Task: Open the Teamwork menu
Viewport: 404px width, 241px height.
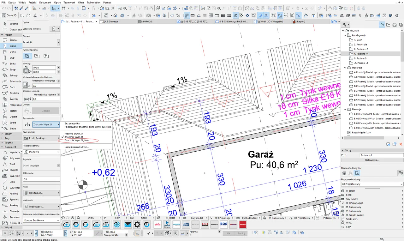Action: [69, 2]
